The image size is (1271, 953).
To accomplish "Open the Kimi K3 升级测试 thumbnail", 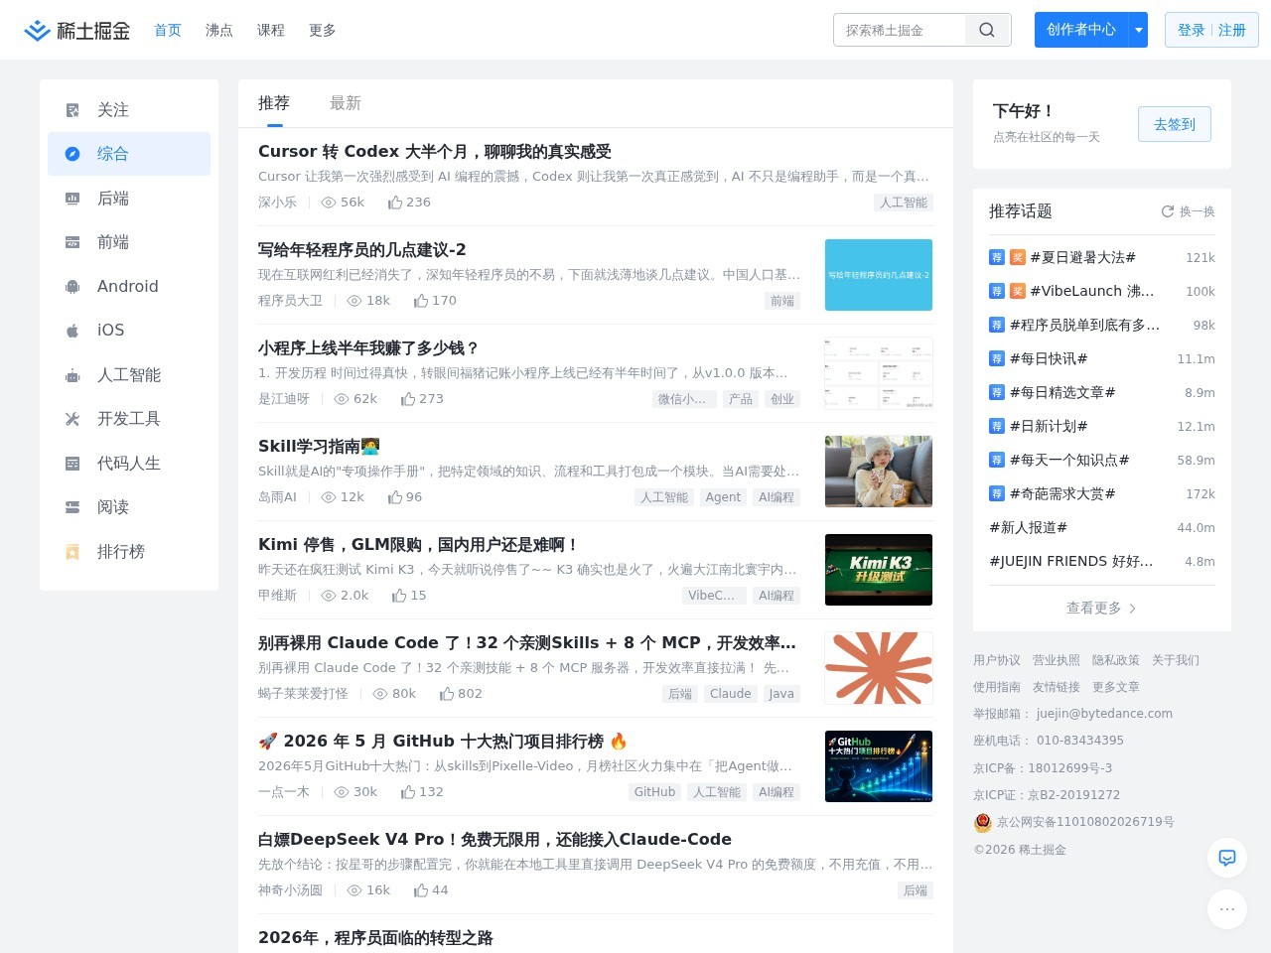I will tap(879, 570).
